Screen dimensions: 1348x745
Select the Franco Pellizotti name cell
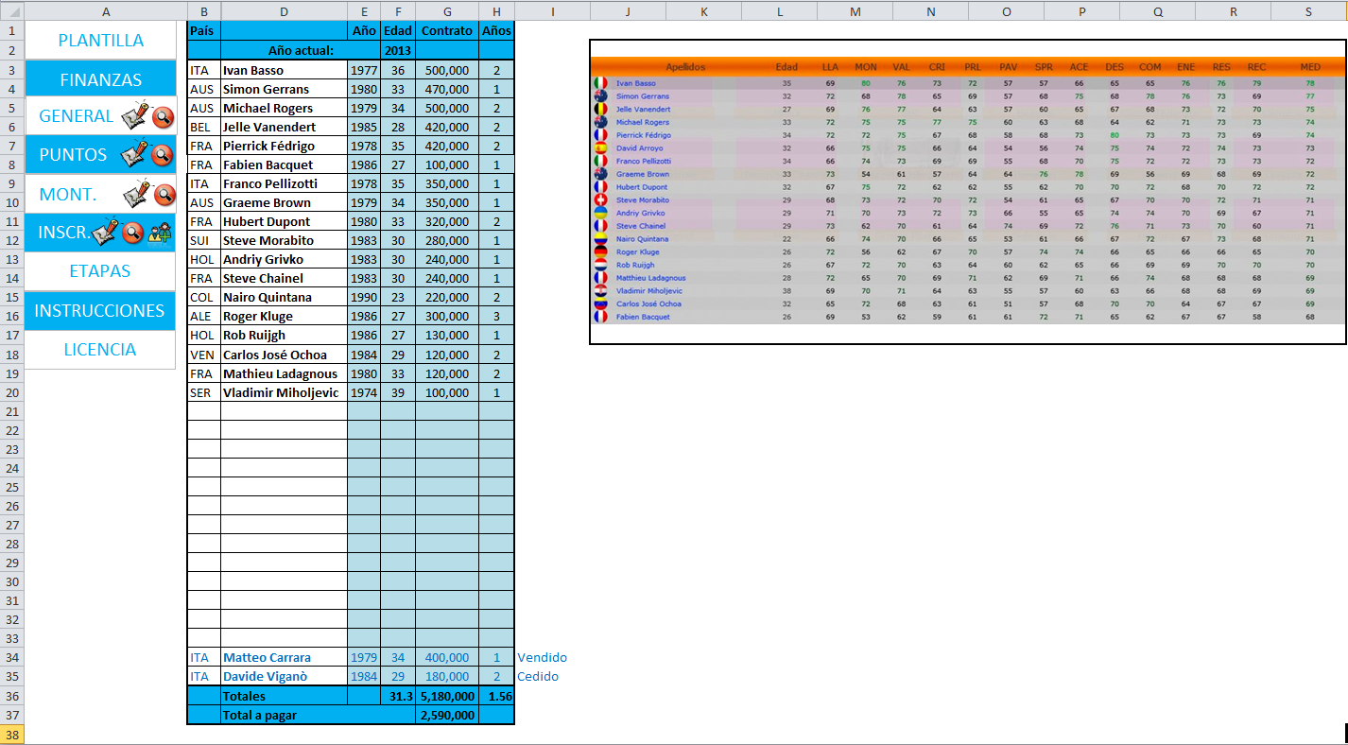[284, 183]
